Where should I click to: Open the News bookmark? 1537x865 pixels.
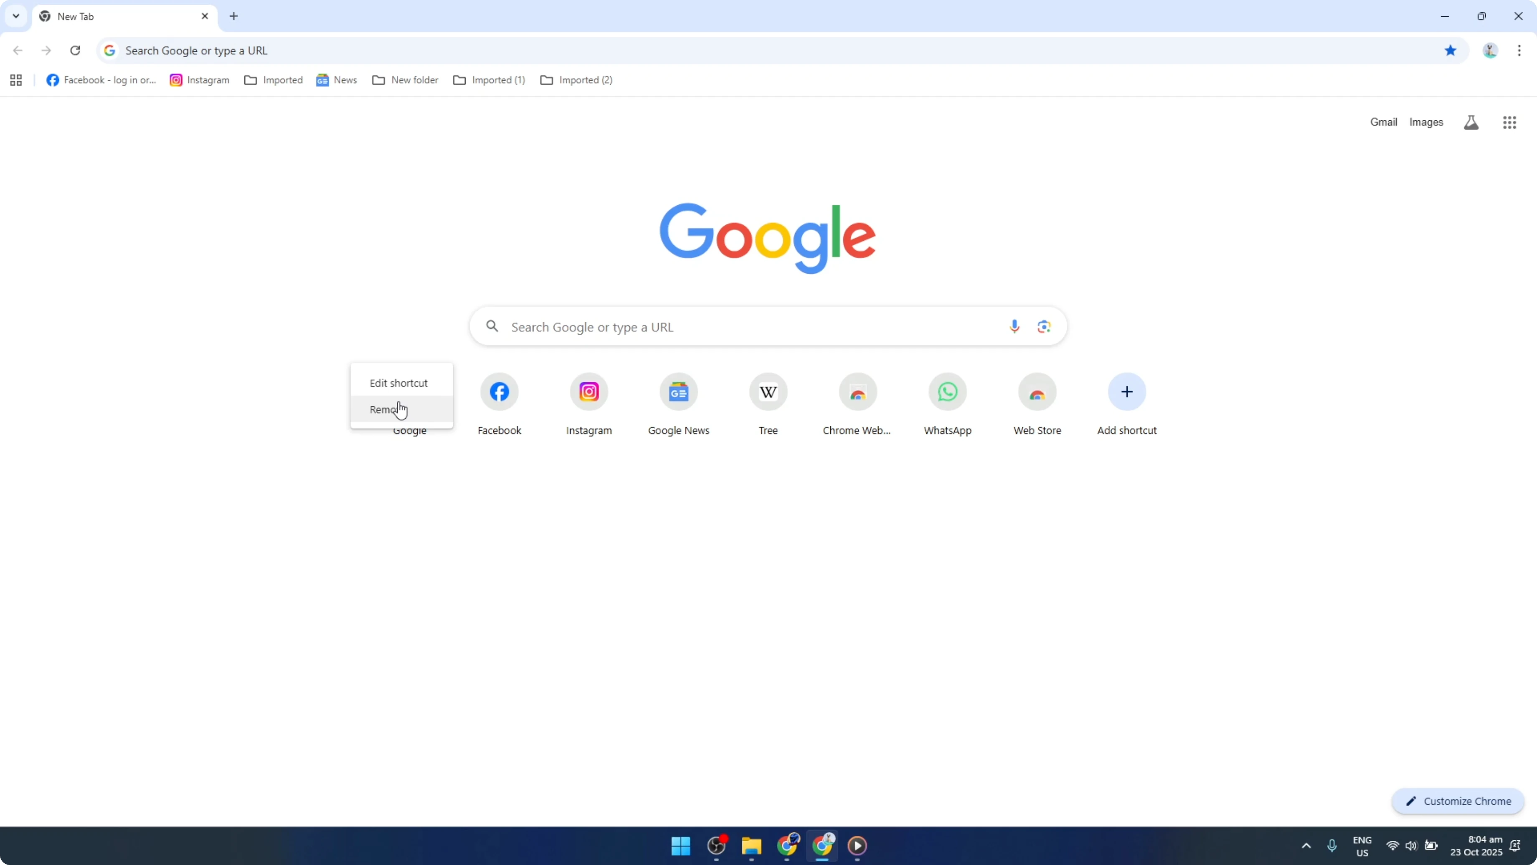(x=337, y=80)
